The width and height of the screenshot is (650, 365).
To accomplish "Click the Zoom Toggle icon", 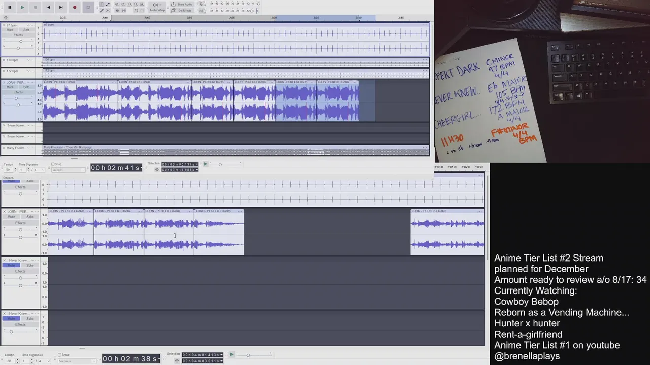I will (x=142, y=4).
